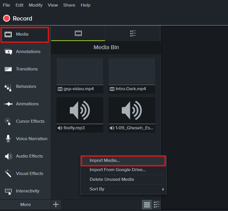This screenshot has height=211, width=228.
Task: Open the Library list tab
Action: coord(133,33)
